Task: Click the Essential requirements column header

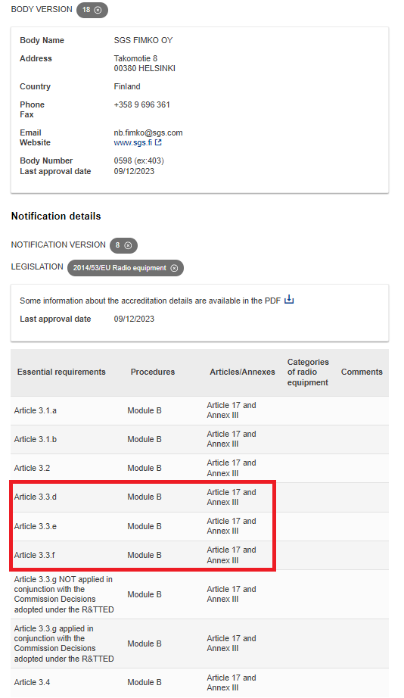Action: tap(61, 372)
